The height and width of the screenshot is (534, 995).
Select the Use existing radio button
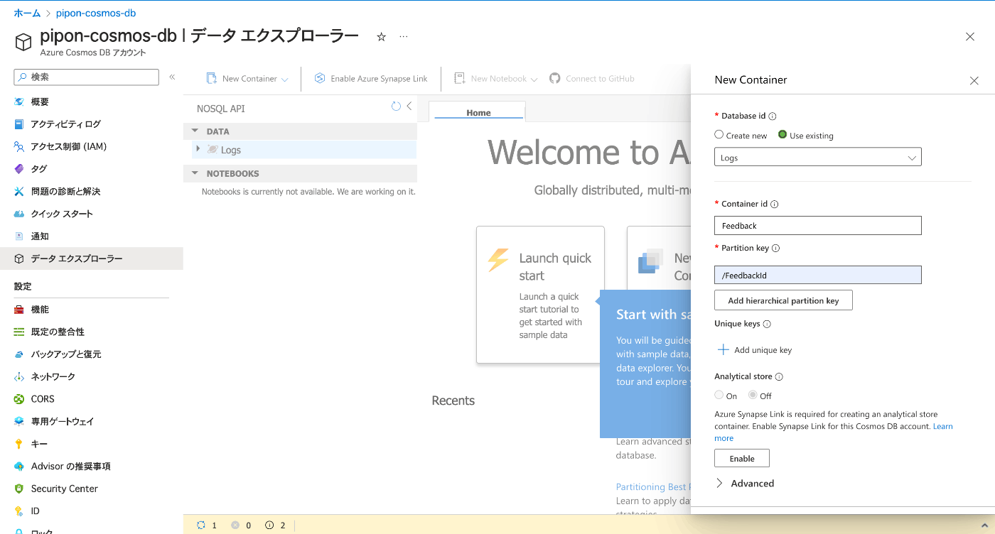(x=782, y=134)
